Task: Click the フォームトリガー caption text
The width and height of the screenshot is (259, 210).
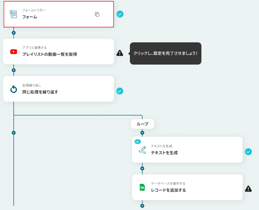Action: pyautogui.click(x=34, y=10)
